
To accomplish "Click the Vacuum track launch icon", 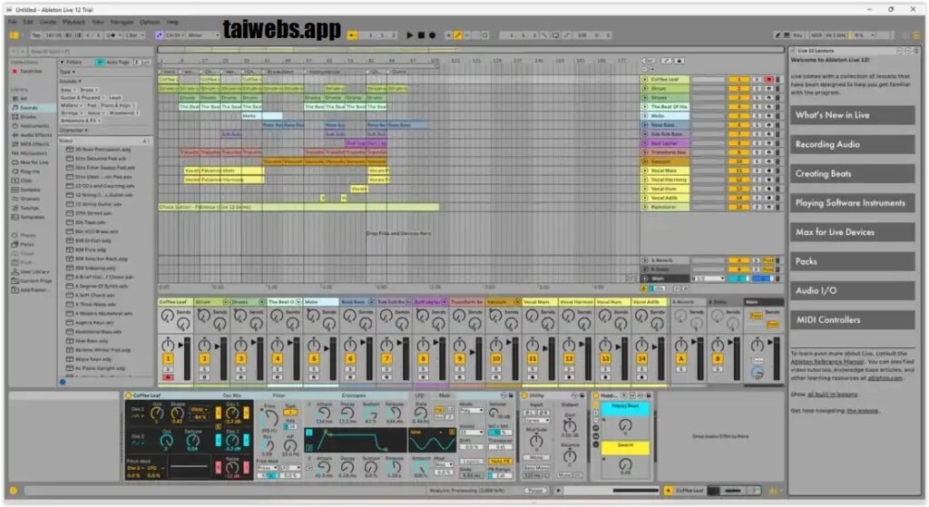I will click(645, 161).
